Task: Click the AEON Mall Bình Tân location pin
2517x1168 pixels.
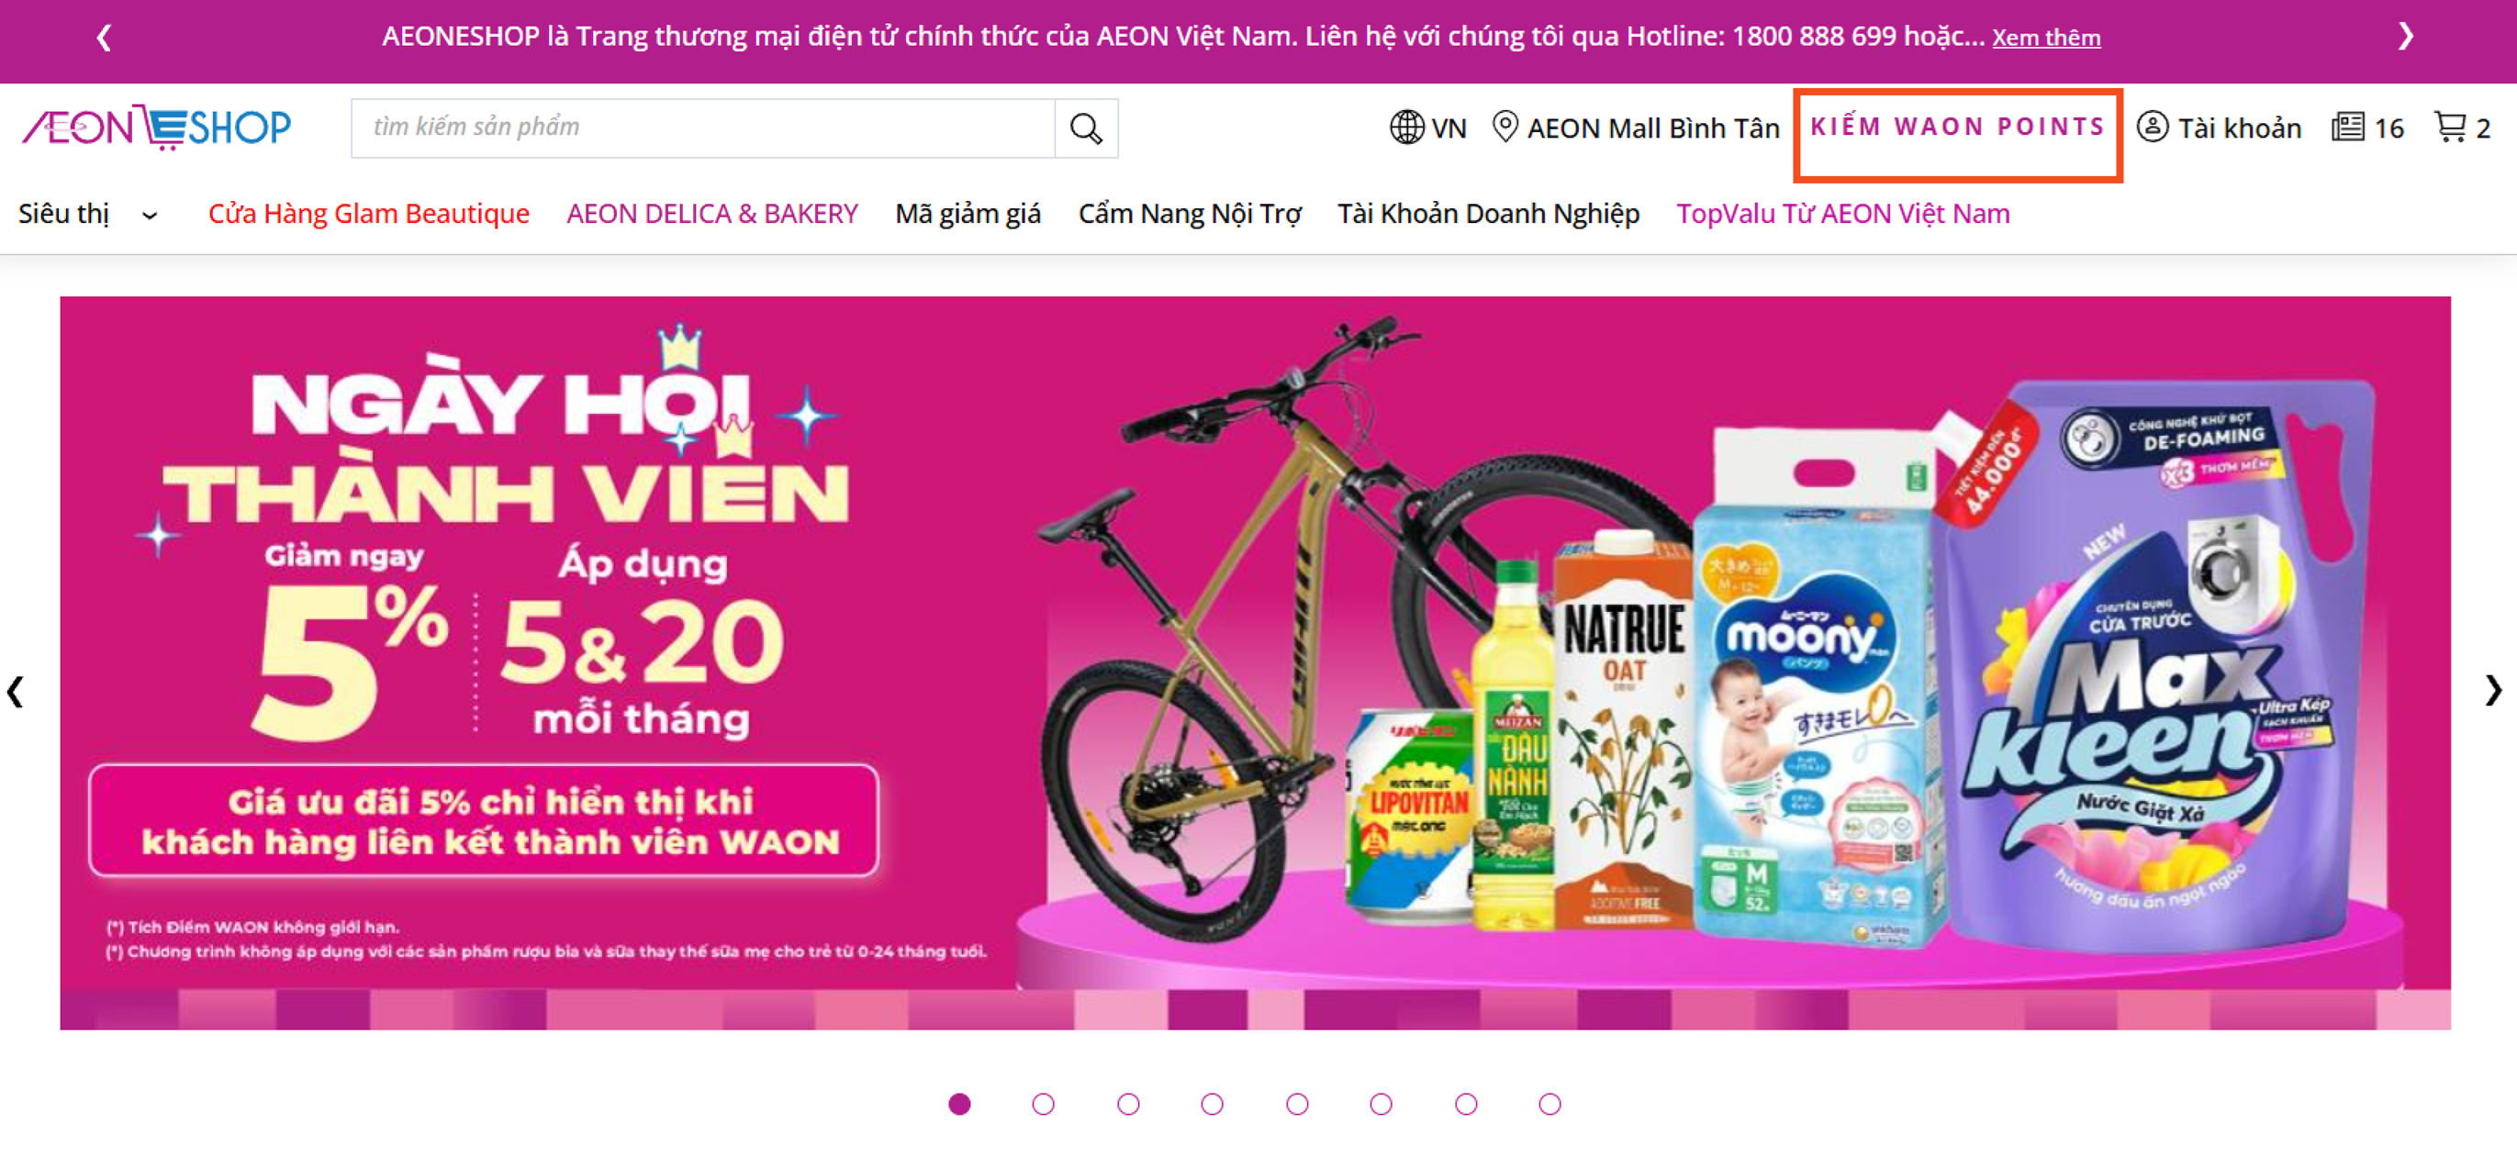Action: click(1505, 127)
